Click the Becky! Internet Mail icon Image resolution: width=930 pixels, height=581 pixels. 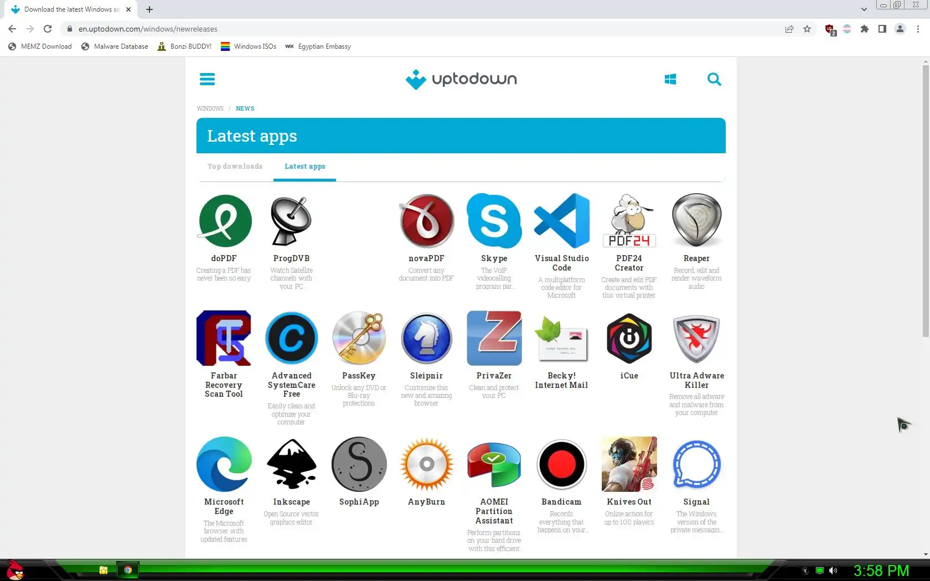click(x=562, y=338)
